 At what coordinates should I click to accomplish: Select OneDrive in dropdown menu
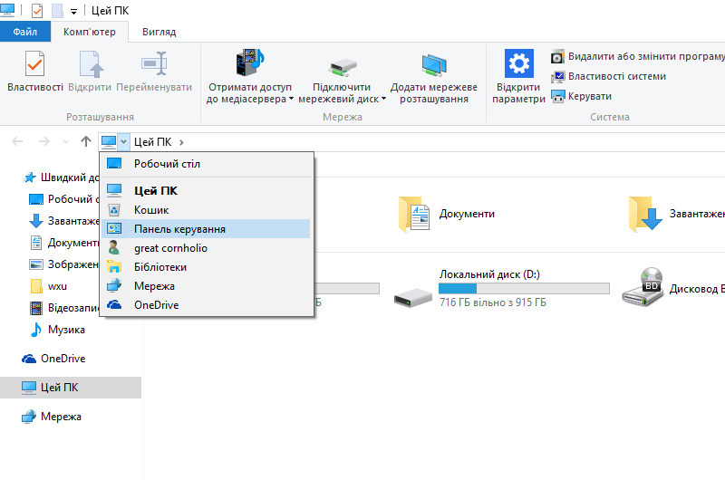pos(206,305)
